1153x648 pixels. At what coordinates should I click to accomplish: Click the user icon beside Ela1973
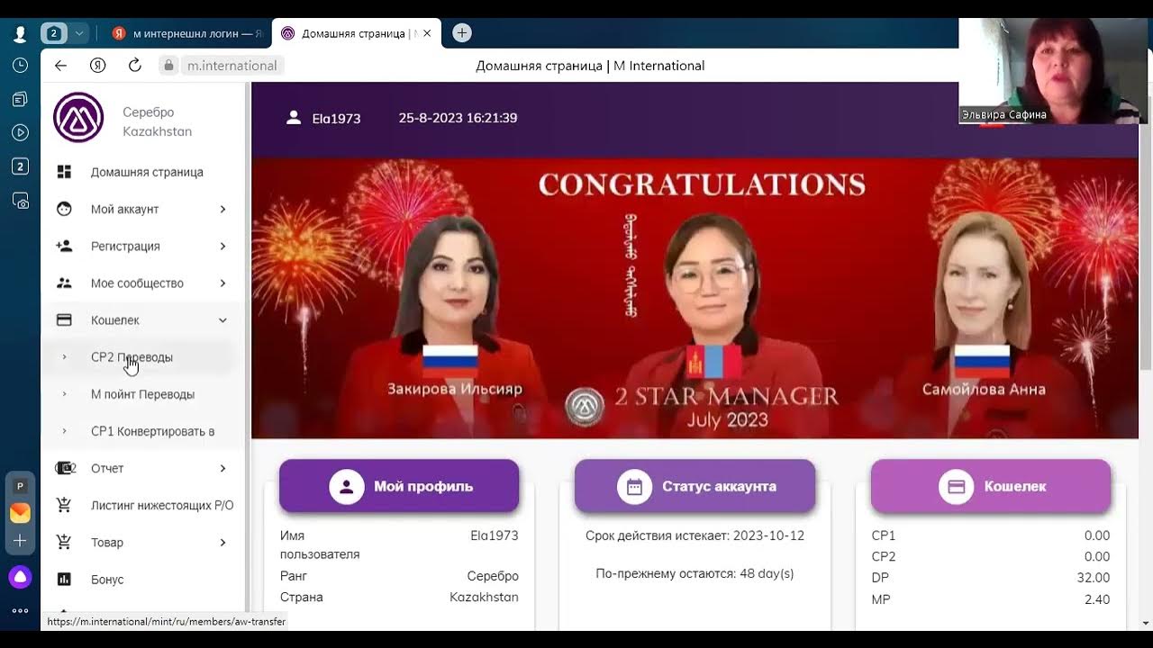tap(294, 117)
